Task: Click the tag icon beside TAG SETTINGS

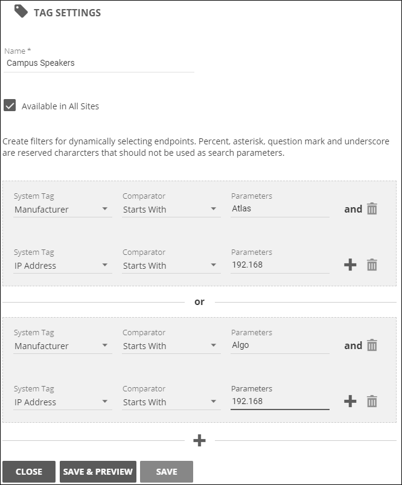Action: point(21,11)
